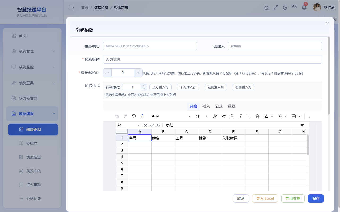This screenshot has height=212, width=340.
Task: Switch to the 数据 tab
Action: 232,106
